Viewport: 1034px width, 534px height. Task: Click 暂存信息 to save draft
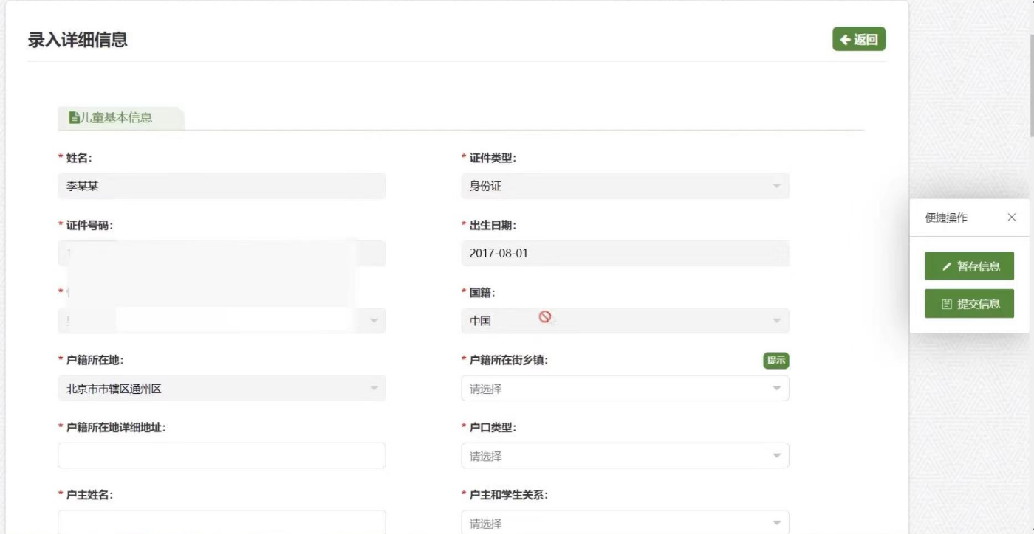pyautogui.click(x=969, y=266)
